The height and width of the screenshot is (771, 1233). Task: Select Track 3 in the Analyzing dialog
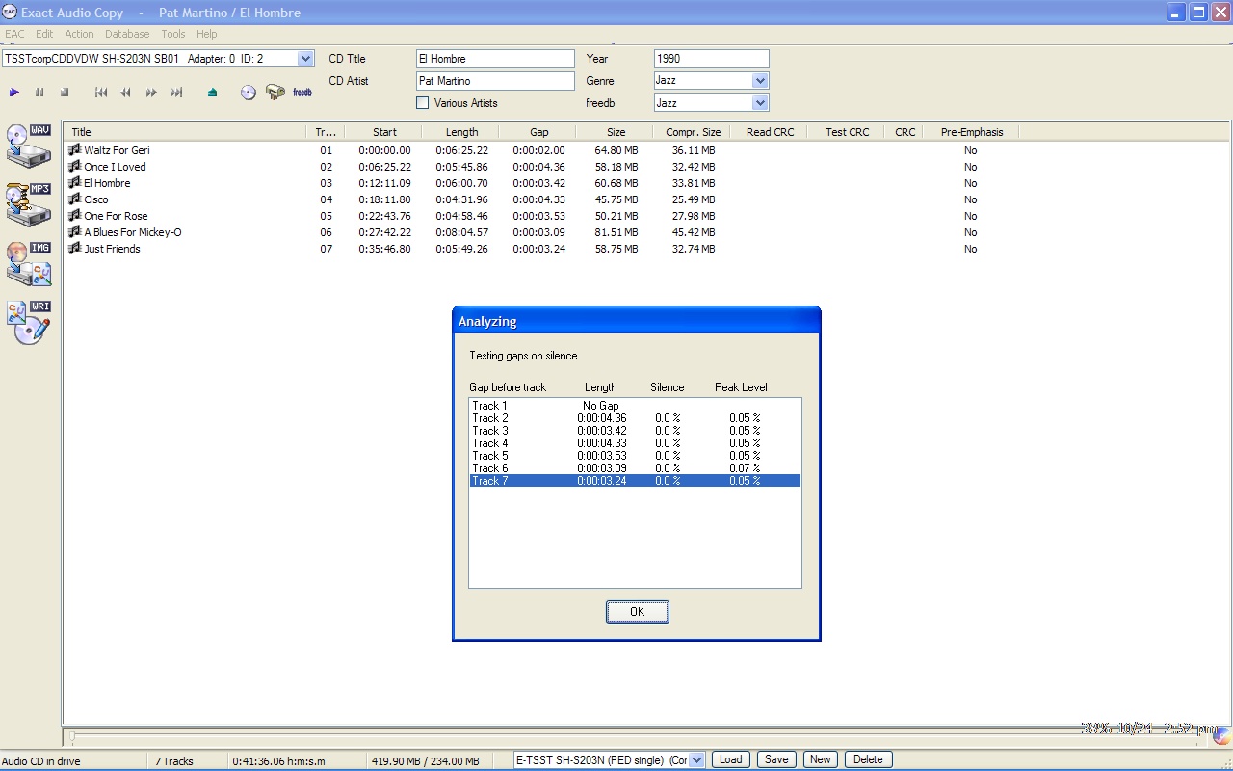[x=635, y=431]
